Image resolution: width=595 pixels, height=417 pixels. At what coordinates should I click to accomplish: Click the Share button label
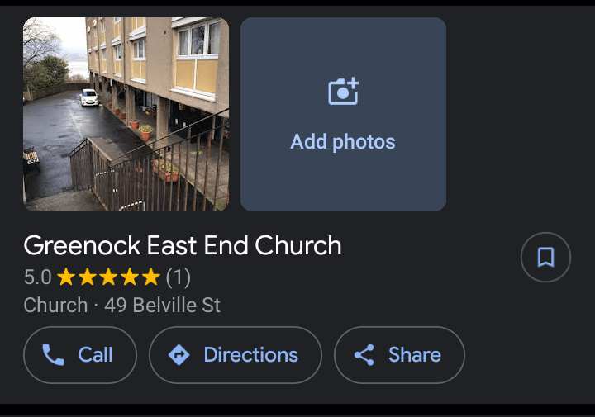415,355
